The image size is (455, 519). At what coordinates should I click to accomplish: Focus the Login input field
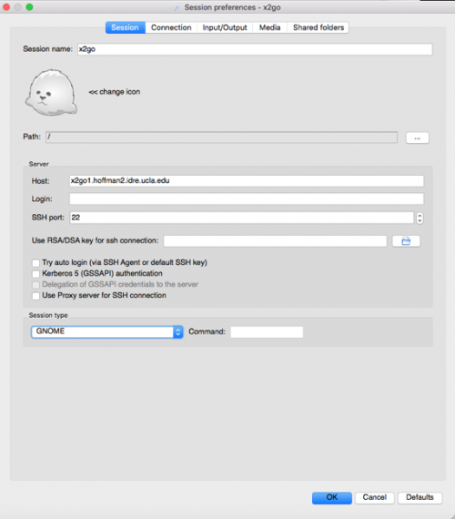tap(247, 198)
